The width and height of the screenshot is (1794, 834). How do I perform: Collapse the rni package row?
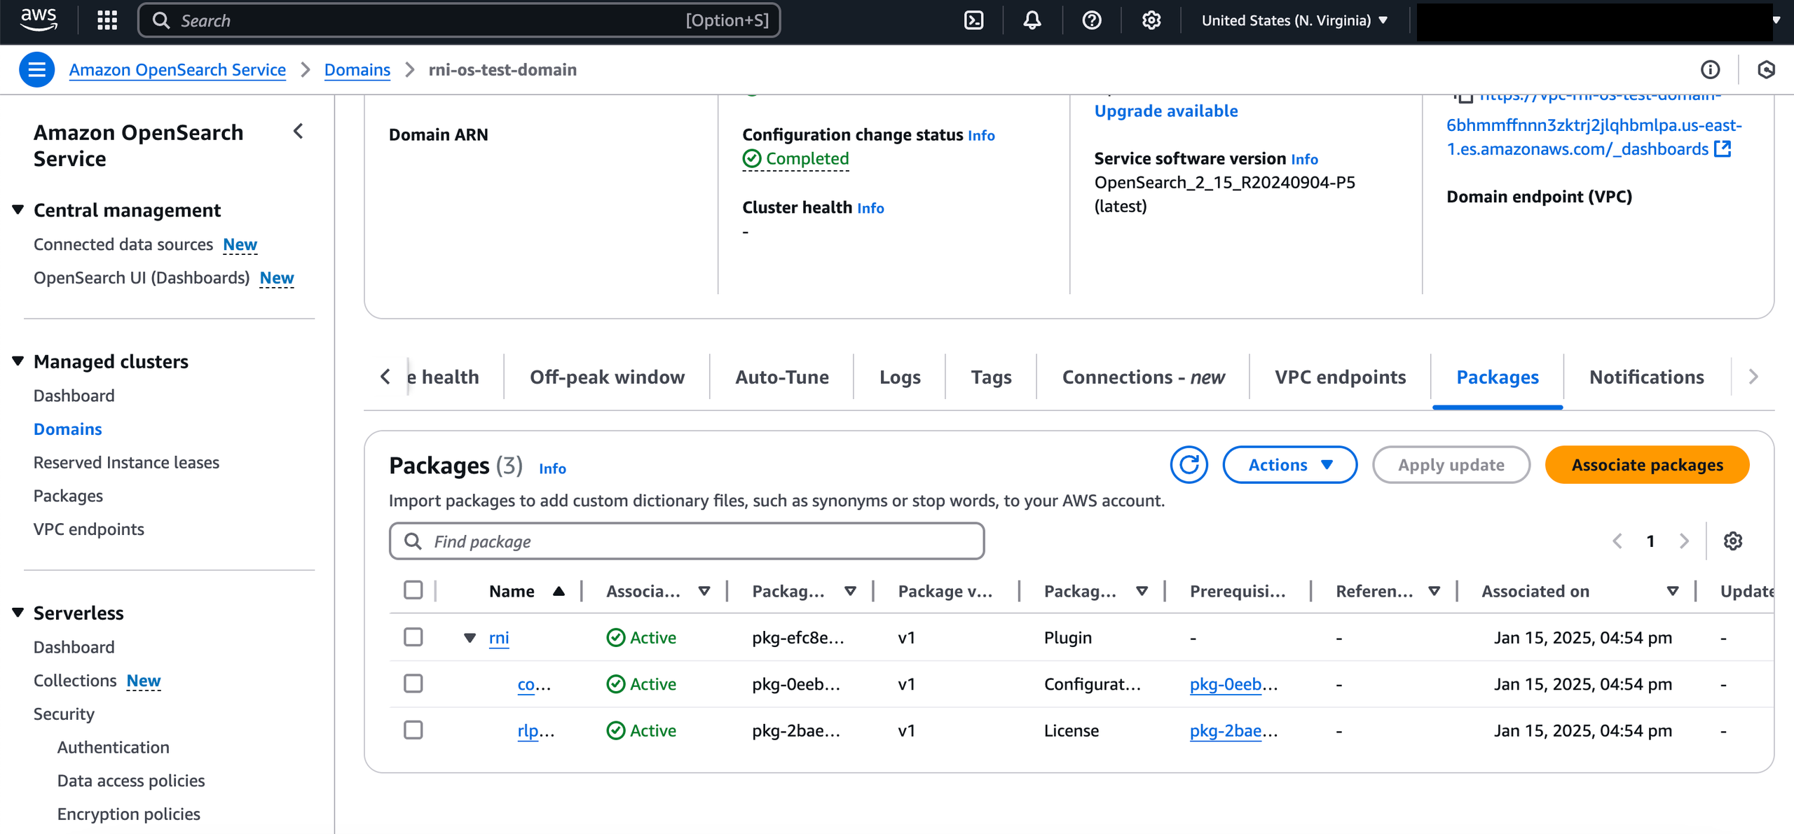tap(470, 638)
